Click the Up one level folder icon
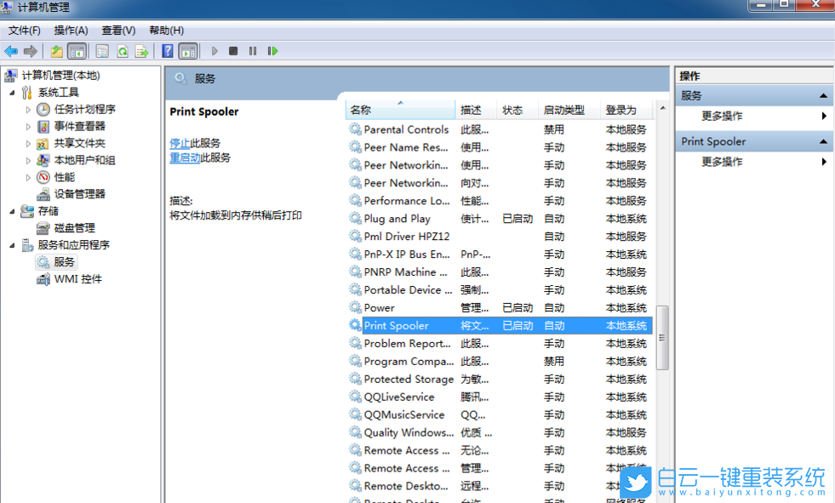835x503 pixels. (57, 51)
